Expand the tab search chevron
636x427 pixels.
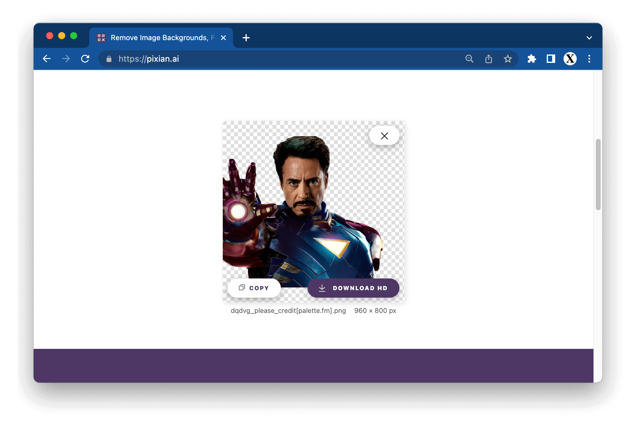click(589, 38)
